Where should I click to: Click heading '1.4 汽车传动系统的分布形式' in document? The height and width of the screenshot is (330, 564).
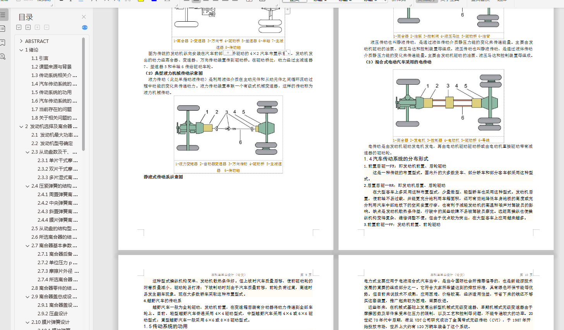pos(396,159)
